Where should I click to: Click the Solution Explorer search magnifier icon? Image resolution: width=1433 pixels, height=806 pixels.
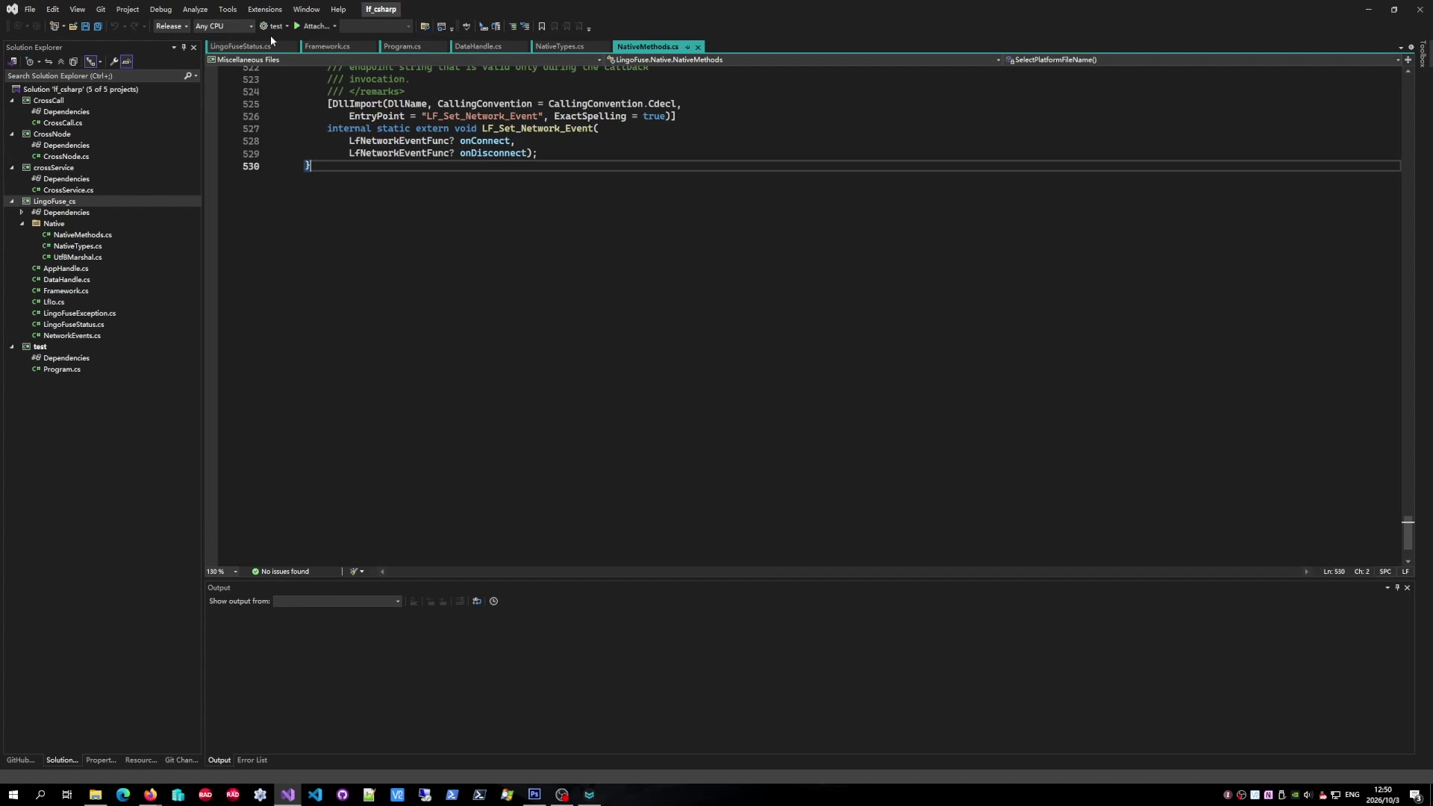tap(188, 76)
